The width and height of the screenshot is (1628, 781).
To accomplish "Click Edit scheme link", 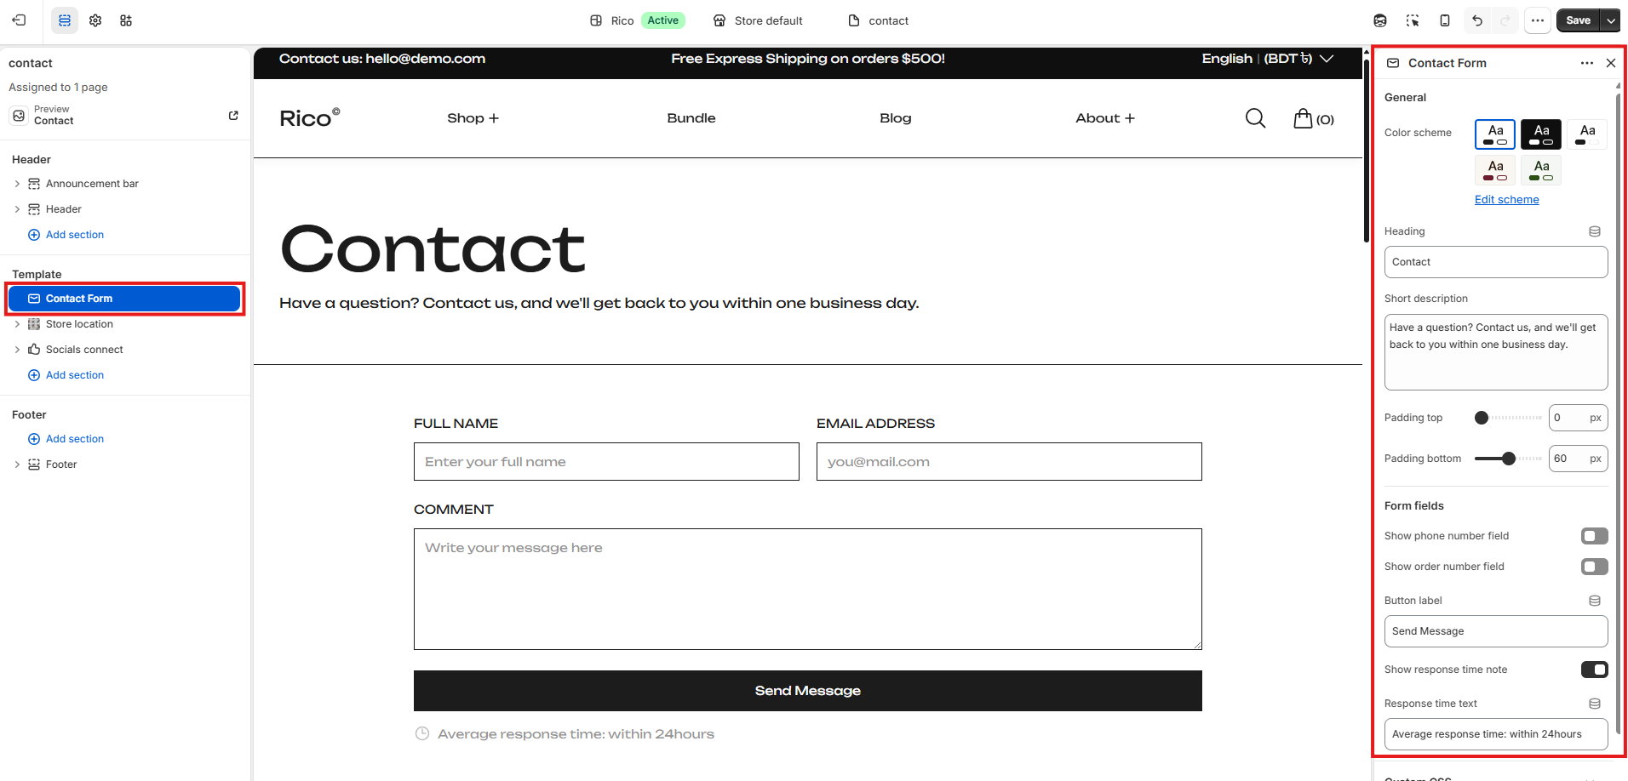I will tap(1506, 200).
